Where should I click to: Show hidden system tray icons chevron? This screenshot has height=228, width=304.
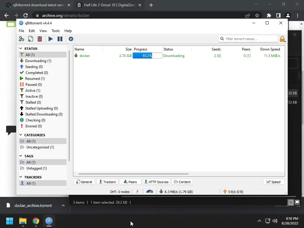tap(259, 221)
